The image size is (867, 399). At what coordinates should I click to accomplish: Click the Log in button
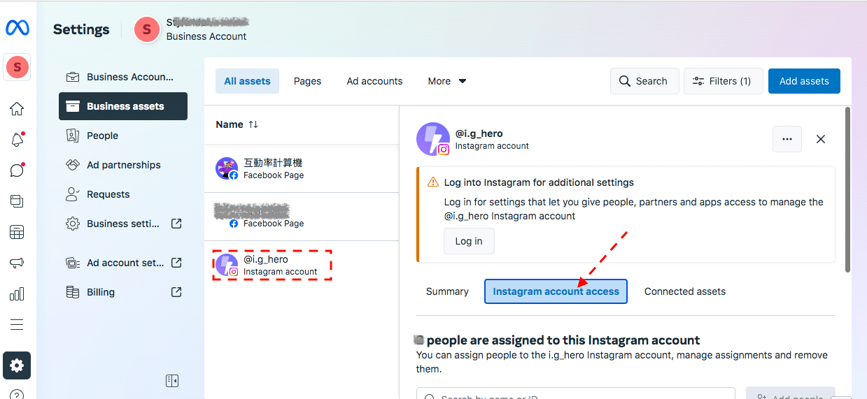coord(469,241)
